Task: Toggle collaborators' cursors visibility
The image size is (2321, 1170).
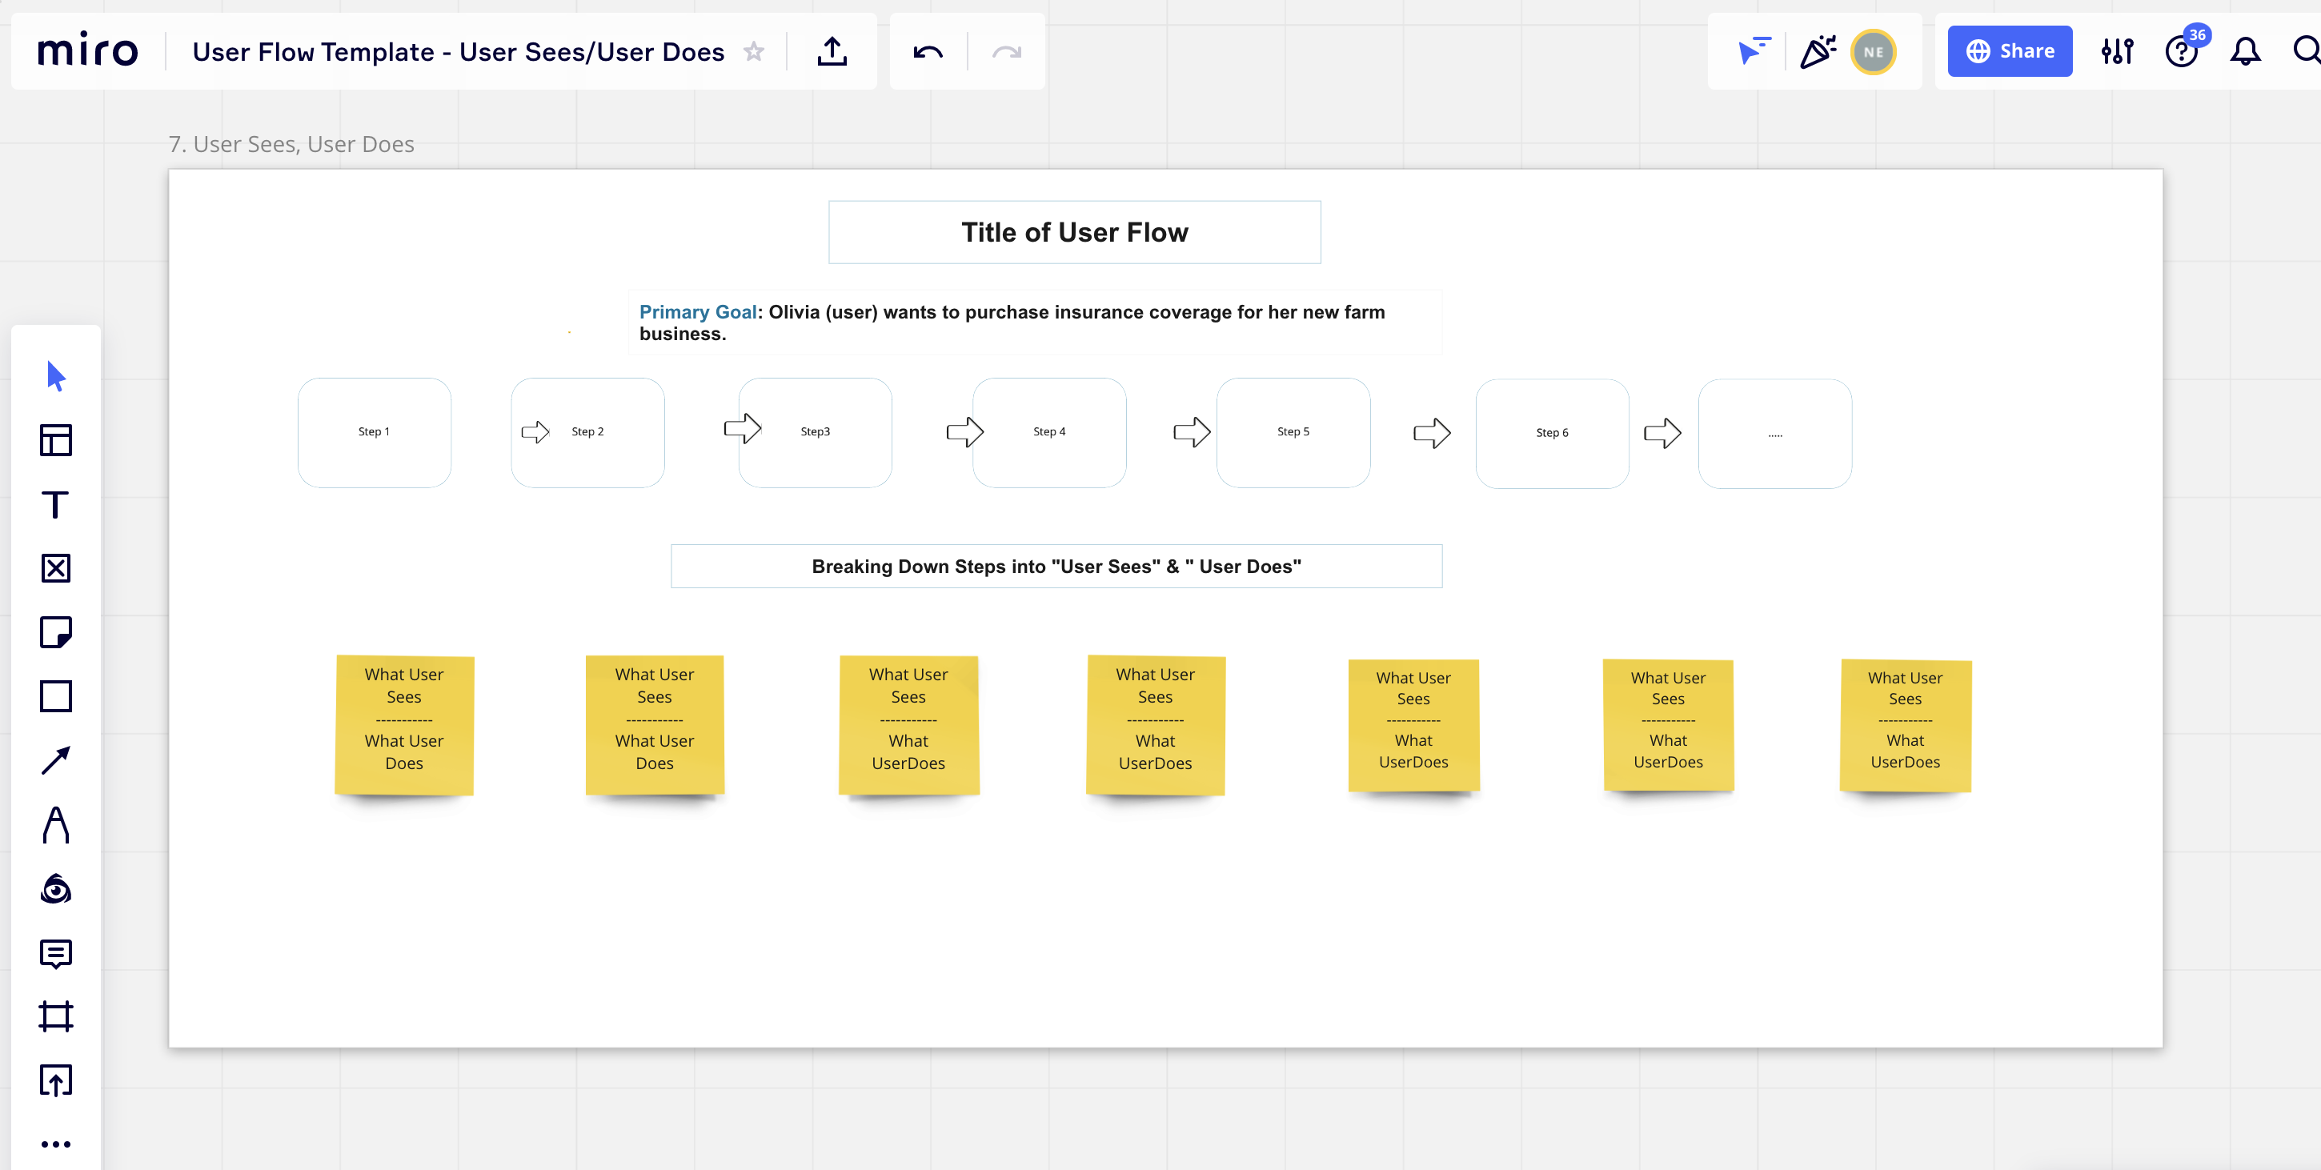Action: [x=1754, y=51]
